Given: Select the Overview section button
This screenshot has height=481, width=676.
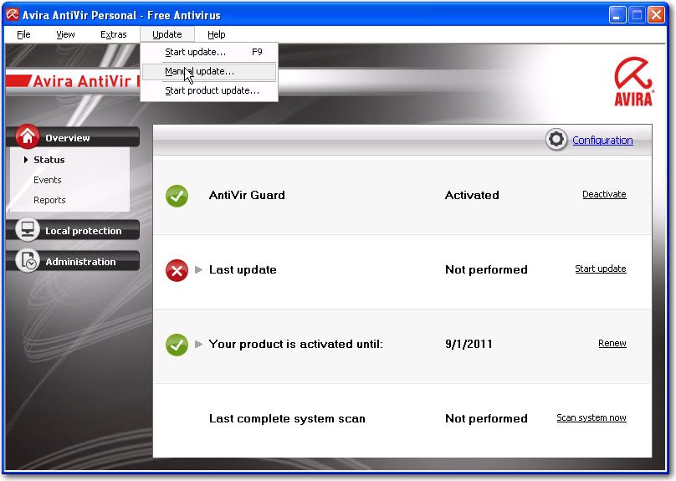Looking at the screenshot, I should point(74,137).
